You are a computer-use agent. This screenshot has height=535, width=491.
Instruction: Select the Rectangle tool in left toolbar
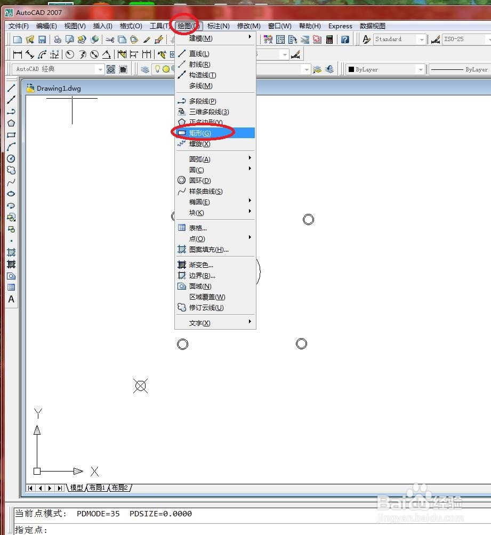(x=11, y=135)
